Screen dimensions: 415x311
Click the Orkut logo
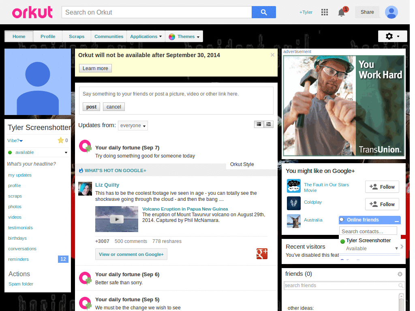32,13
